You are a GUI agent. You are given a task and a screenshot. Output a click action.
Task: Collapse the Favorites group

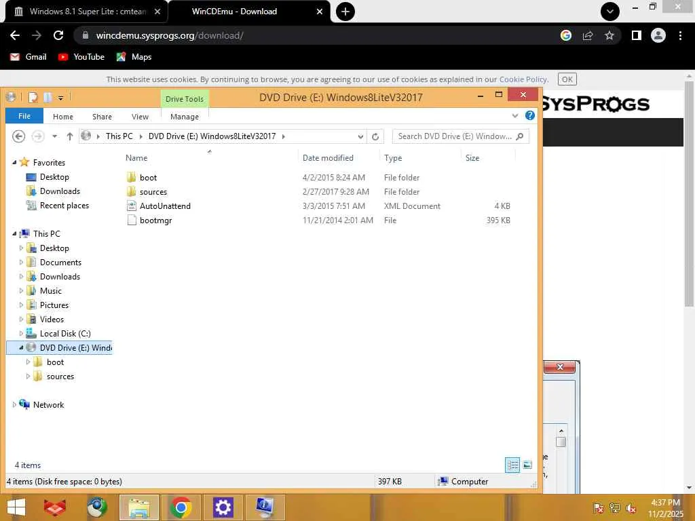point(14,163)
